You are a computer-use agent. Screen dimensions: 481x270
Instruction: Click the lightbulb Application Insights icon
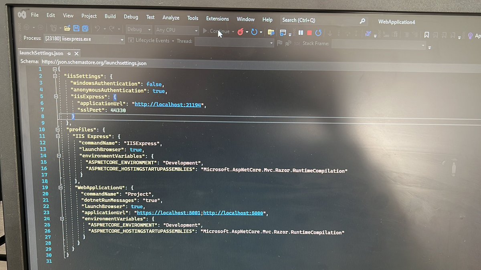coord(470,36)
